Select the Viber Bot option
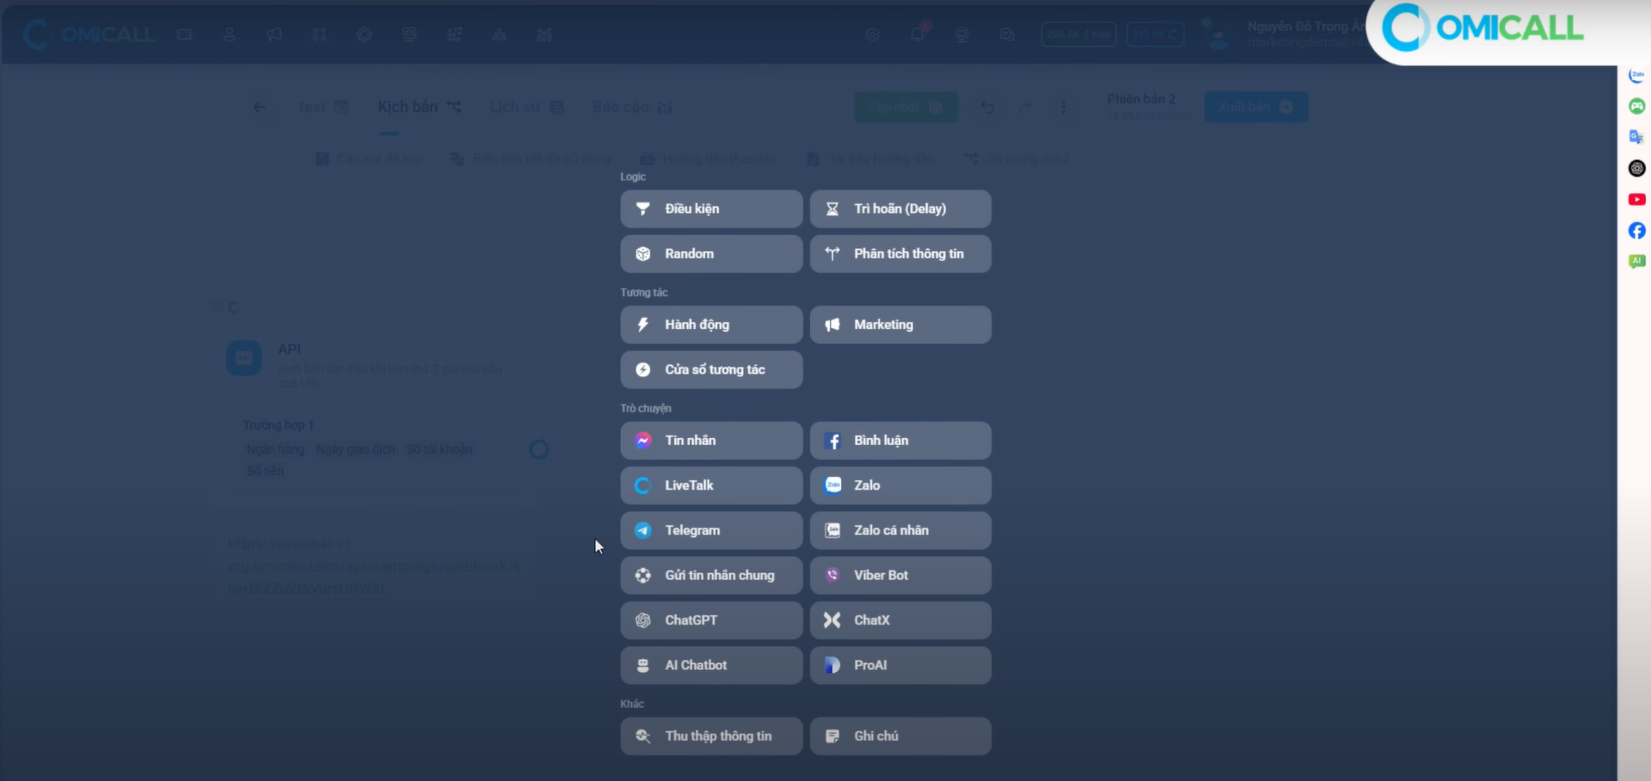The width and height of the screenshot is (1651, 781). pyautogui.click(x=900, y=576)
